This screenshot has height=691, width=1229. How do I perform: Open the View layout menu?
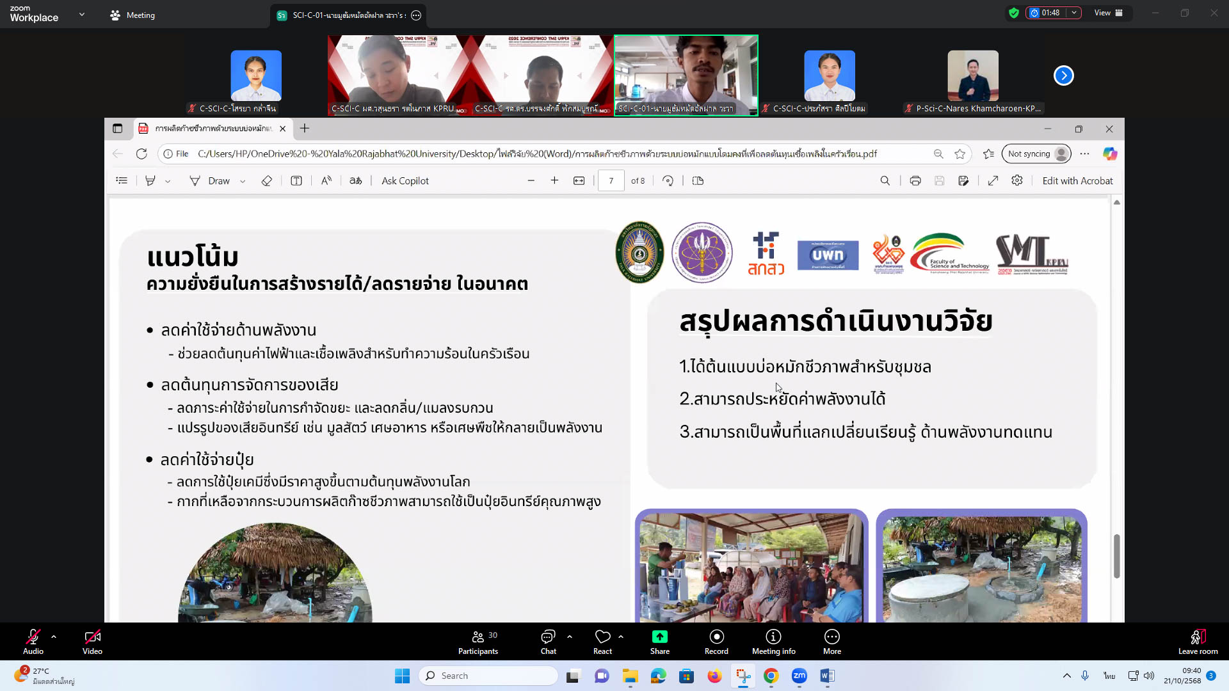tap(1109, 13)
